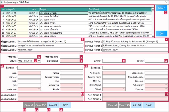Close the ISO (E-Tax) address window

[x=166, y=2]
